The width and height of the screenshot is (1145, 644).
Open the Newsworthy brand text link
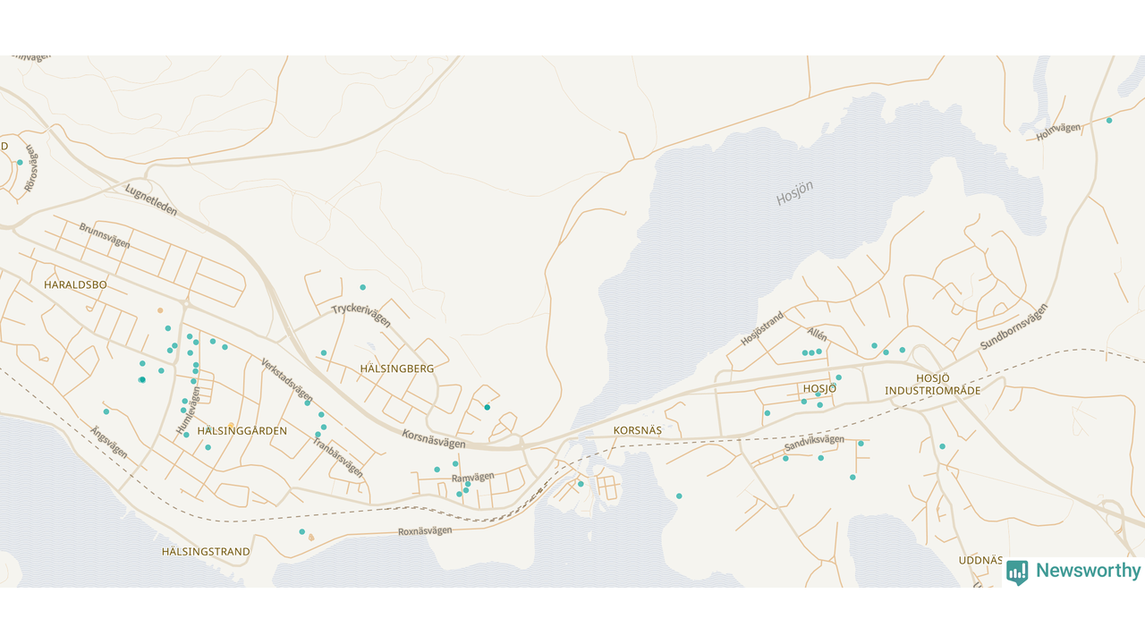tap(1088, 571)
